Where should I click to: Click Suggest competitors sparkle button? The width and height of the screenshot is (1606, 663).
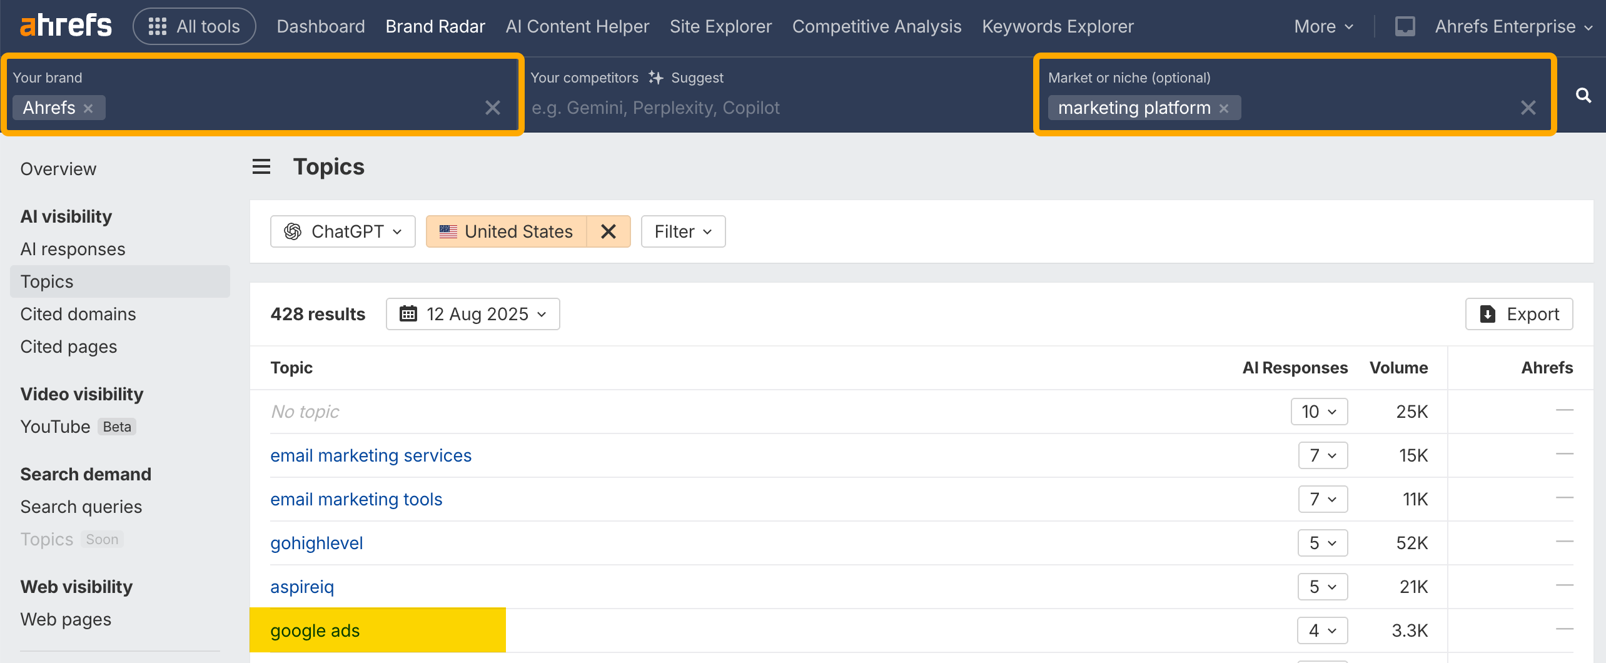[686, 78]
